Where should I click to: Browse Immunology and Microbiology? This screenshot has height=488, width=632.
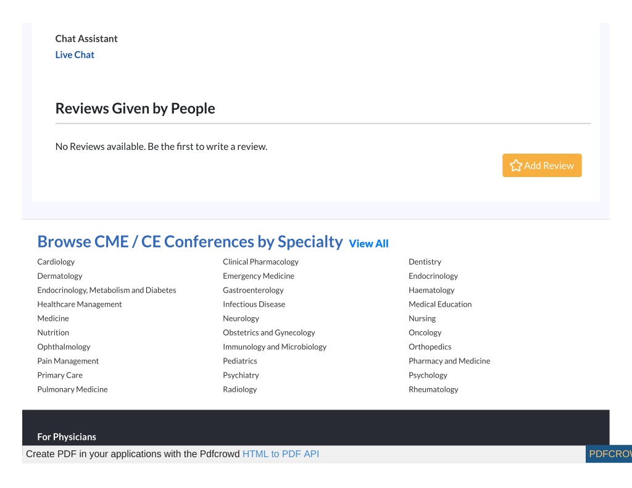point(275,347)
